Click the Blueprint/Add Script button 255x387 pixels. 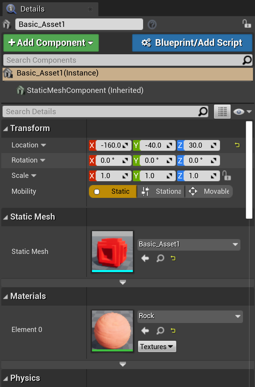pyautogui.click(x=192, y=43)
